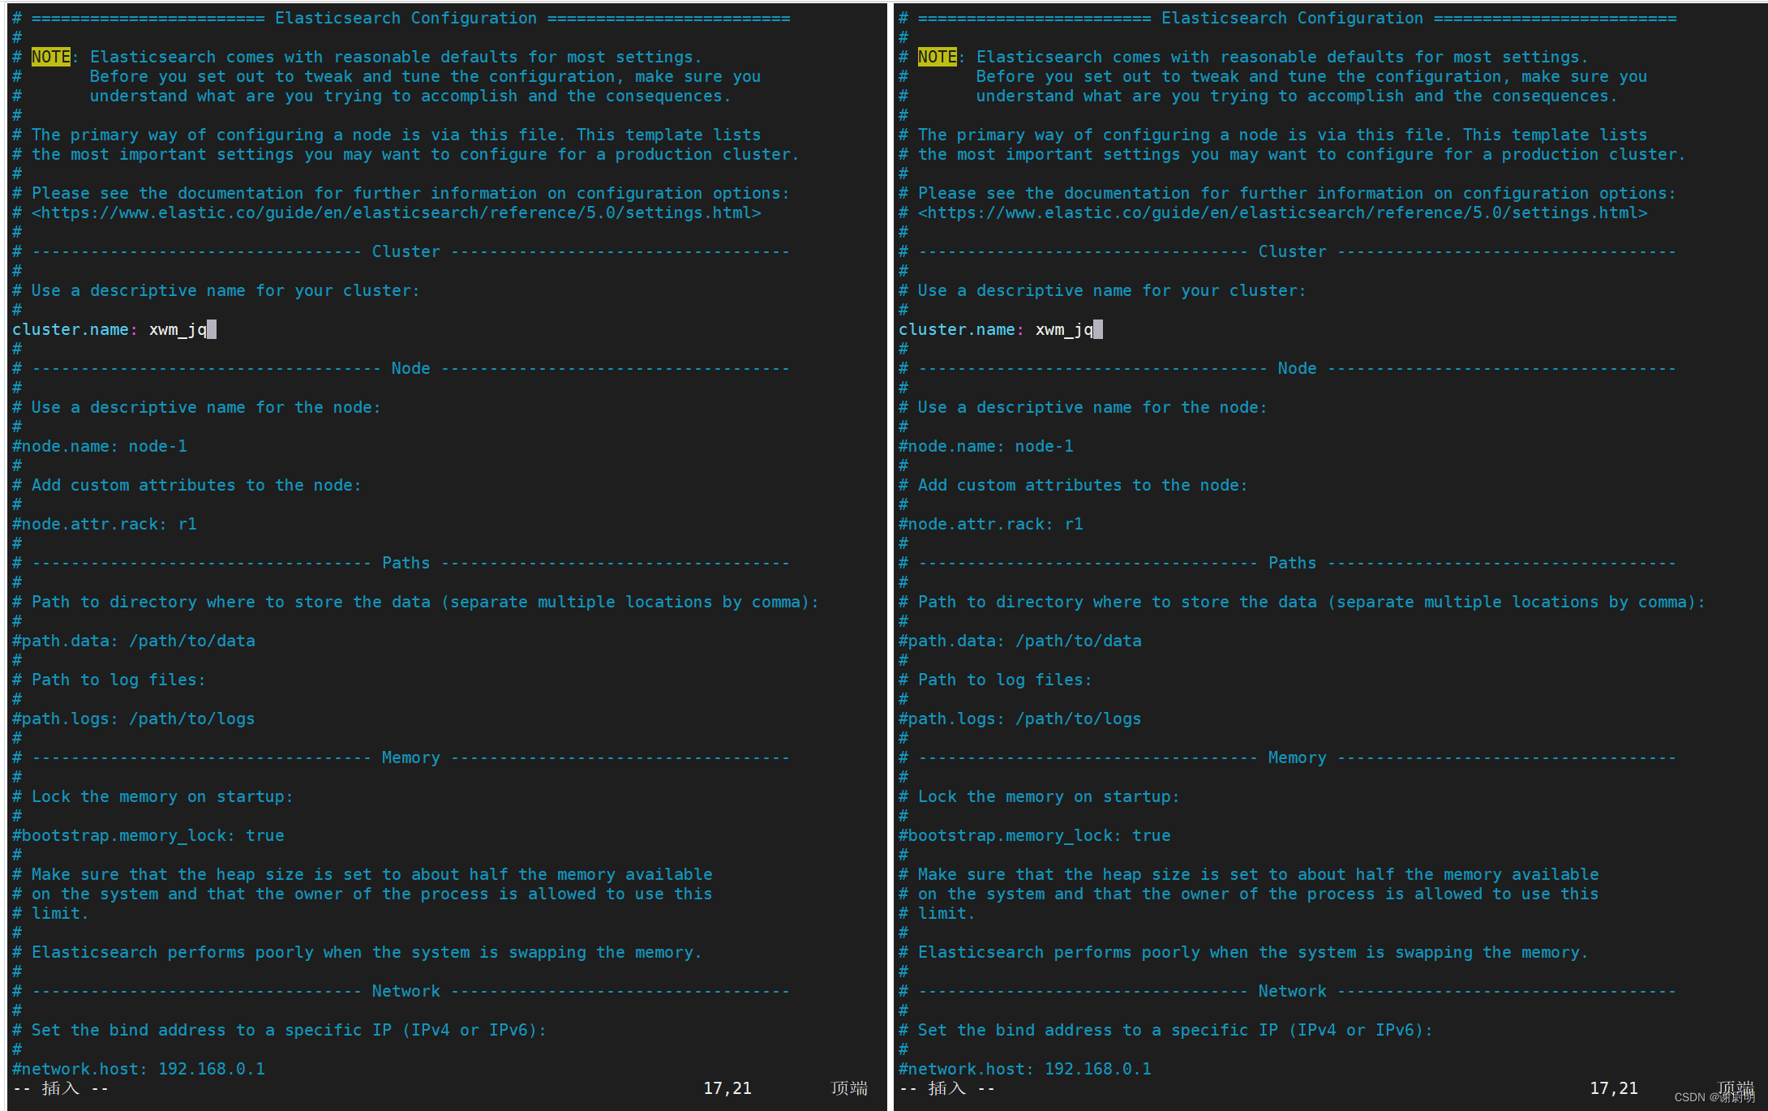Image resolution: width=1768 pixels, height=1111 pixels.
Task: Click the 顶端 scroll indicator in left terminal
Action: pos(850,1088)
